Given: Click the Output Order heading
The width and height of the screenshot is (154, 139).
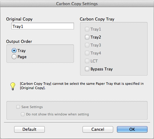Looking at the screenshot, I should tap(19, 42).
